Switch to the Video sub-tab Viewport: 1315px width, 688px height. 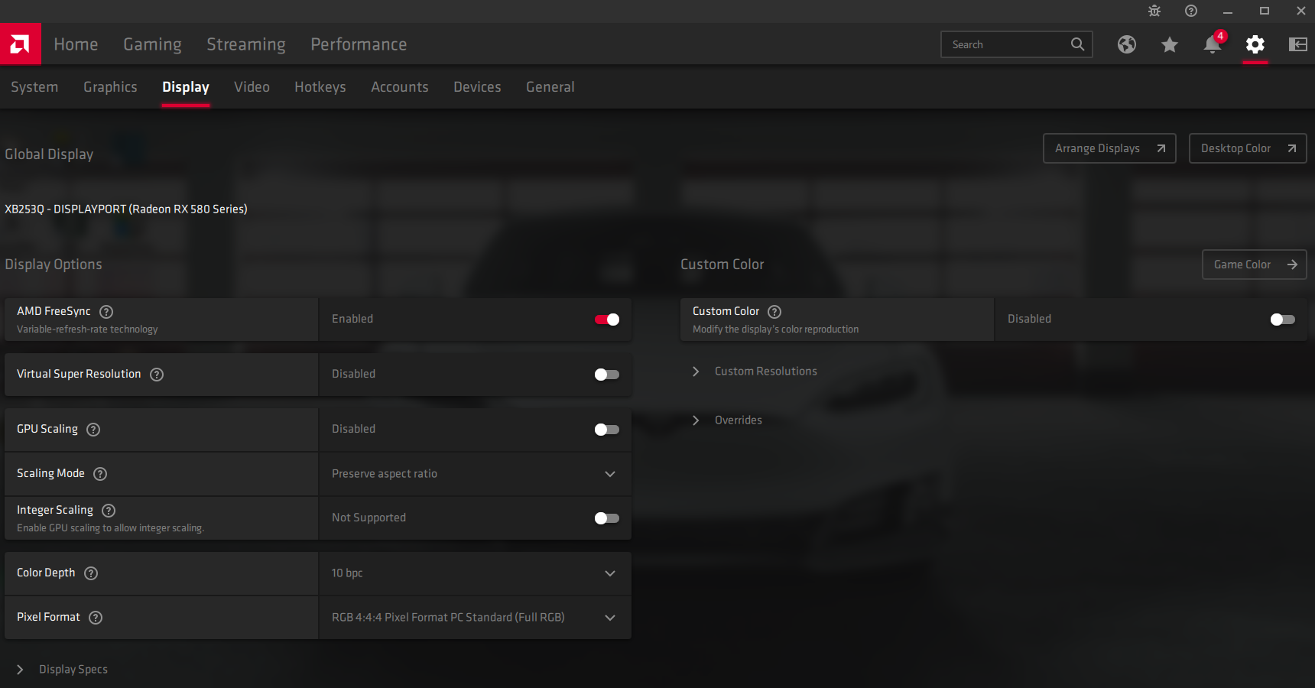click(x=252, y=87)
